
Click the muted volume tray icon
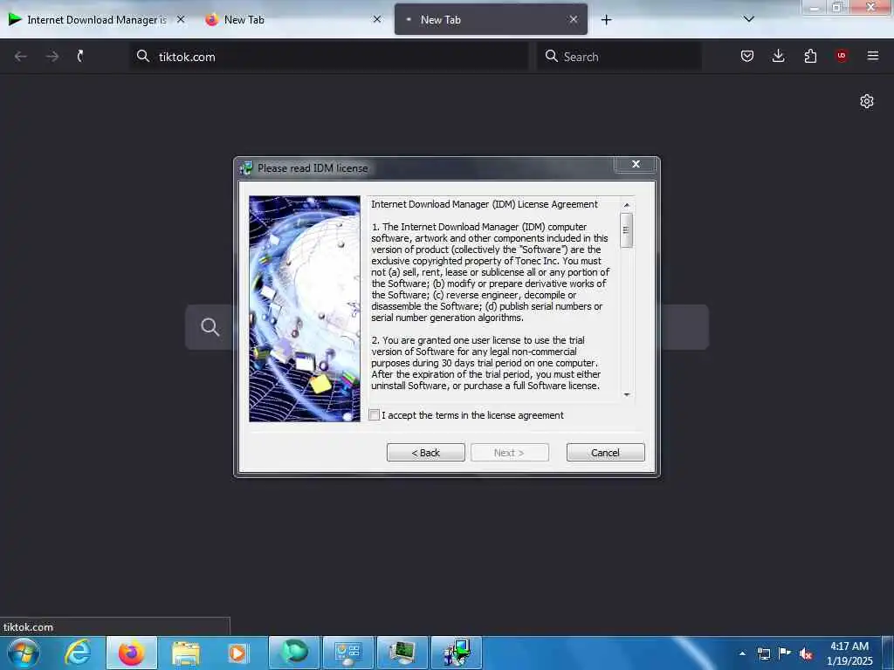[806, 653]
